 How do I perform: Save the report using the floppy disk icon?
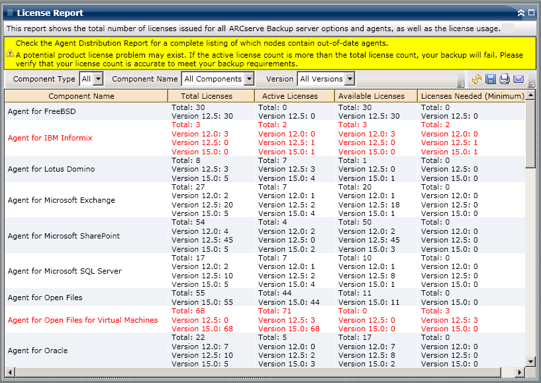pyautogui.click(x=490, y=79)
